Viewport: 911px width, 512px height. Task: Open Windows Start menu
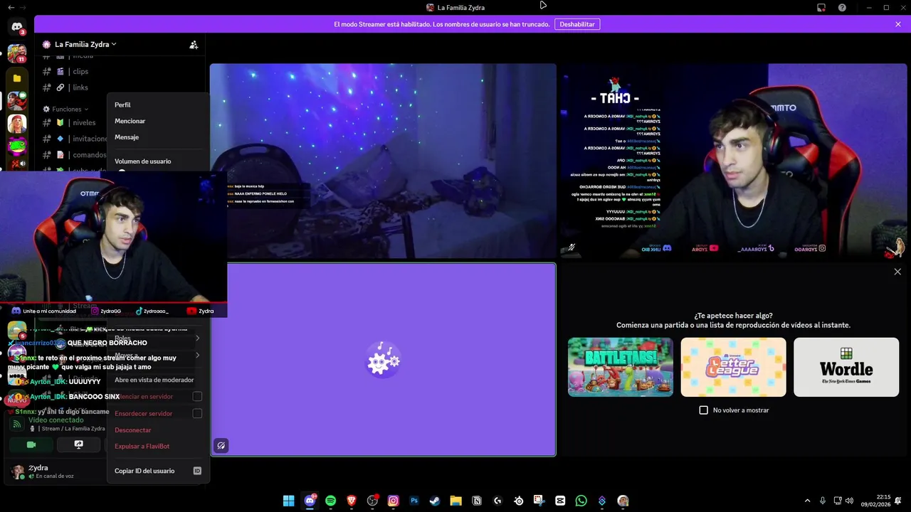click(288, 501)
